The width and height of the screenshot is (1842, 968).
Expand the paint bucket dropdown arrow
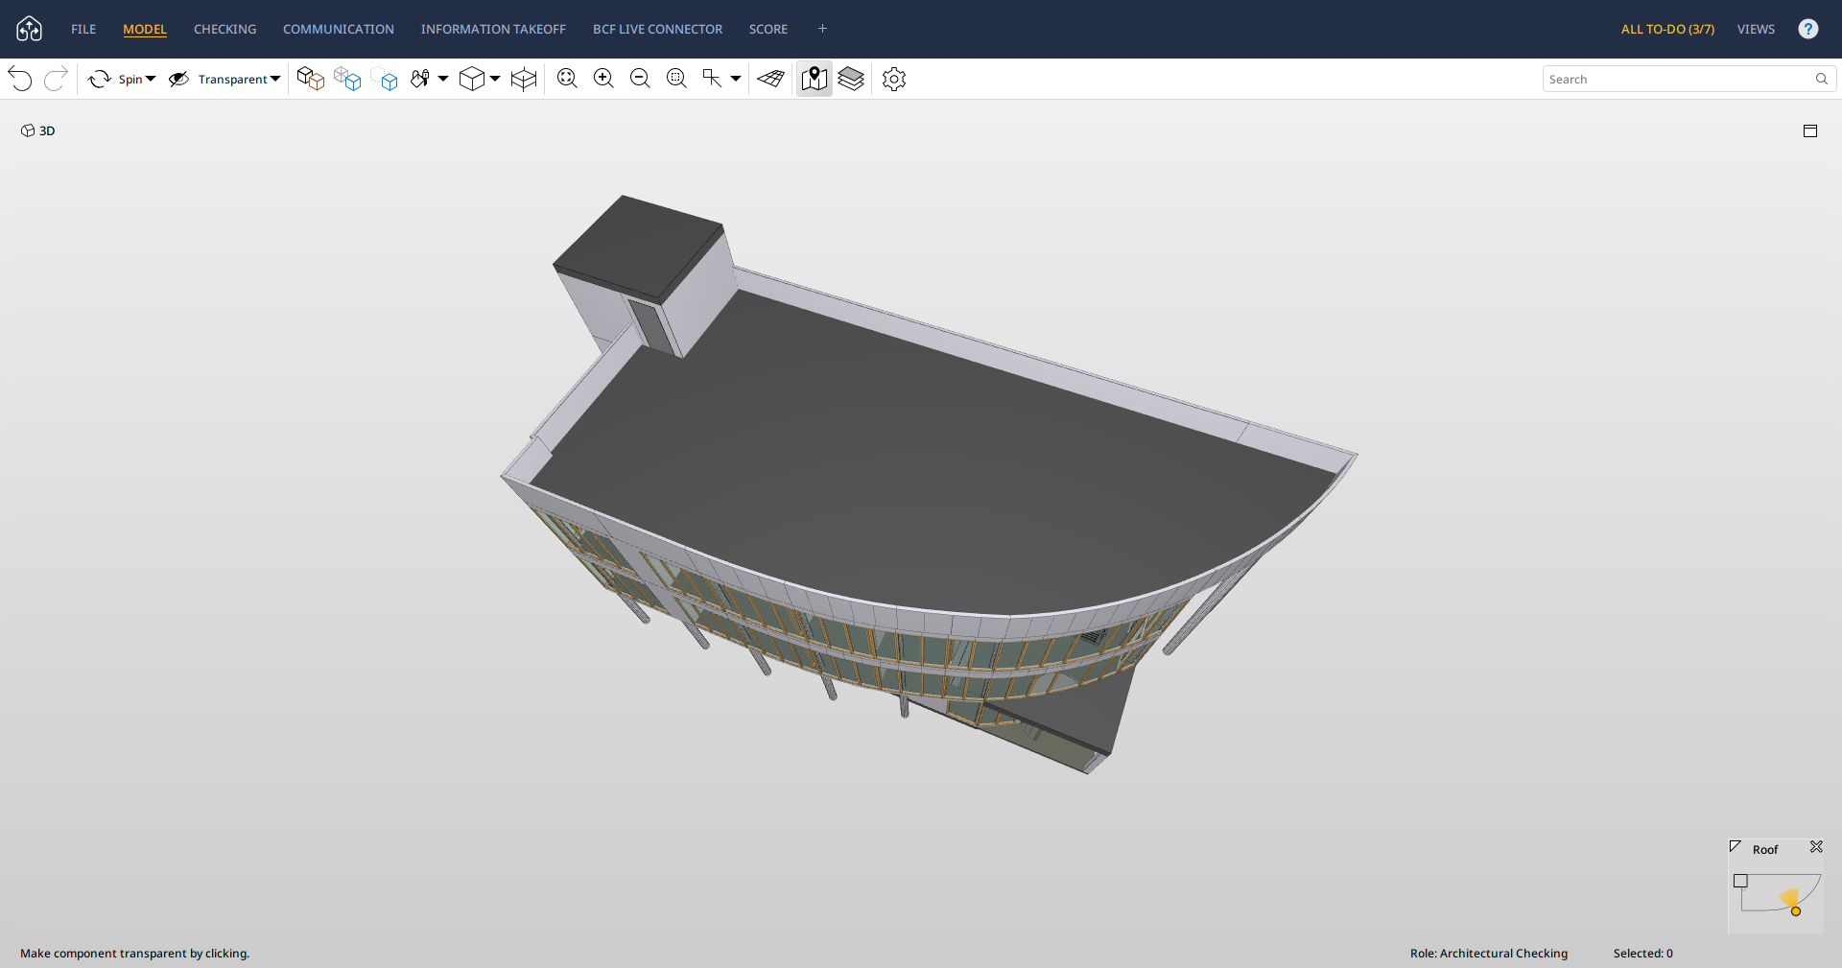[443, 79]
